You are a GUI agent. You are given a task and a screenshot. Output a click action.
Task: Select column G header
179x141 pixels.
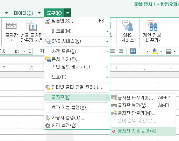[31, 68]
